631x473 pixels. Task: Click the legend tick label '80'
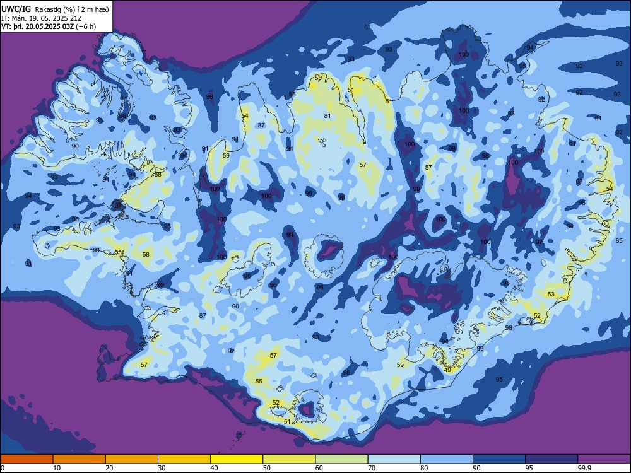424,468
